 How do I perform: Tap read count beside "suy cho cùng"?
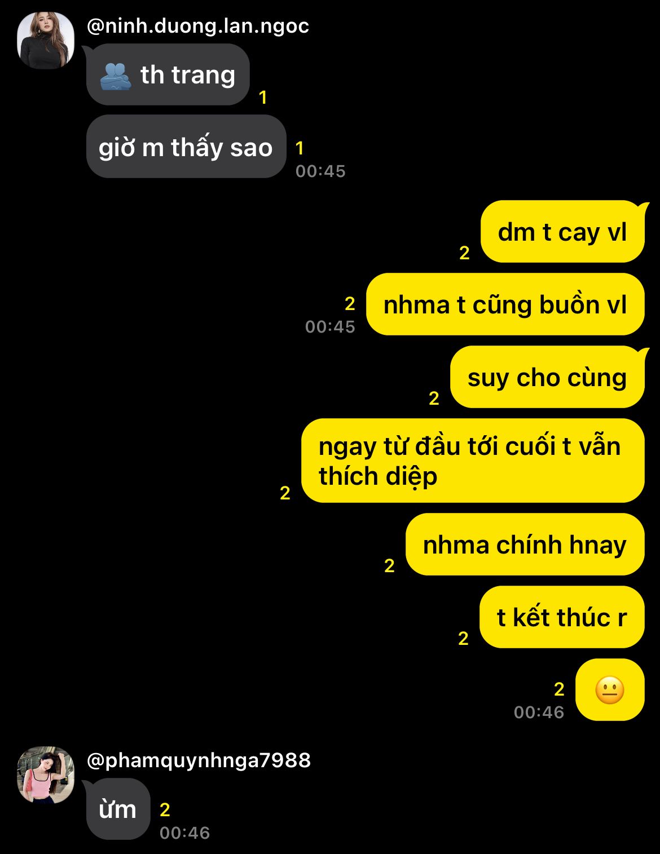434,399
